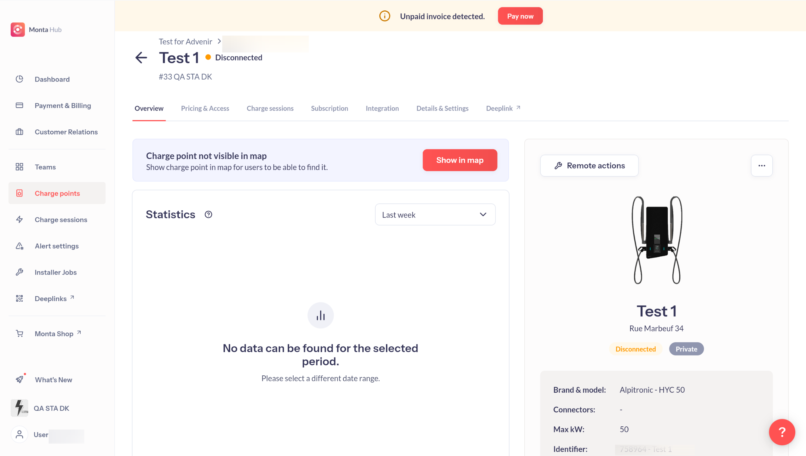Open the Remote actions menu
This screenshot has height=456, width=806.
589,166
